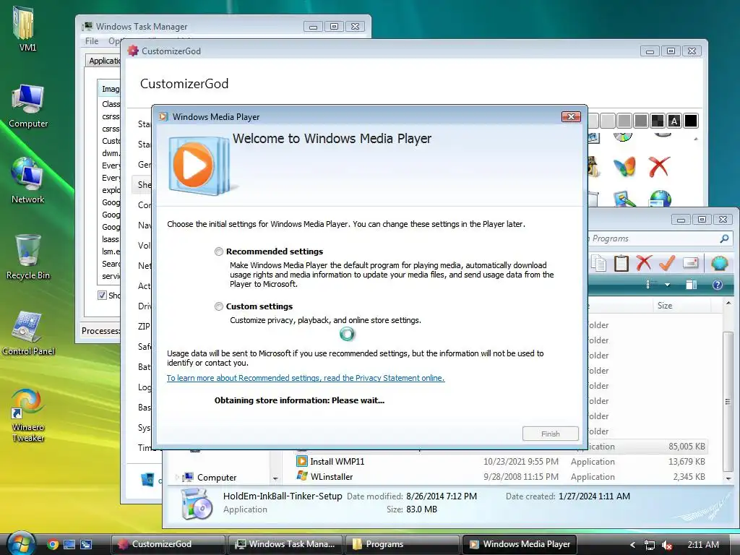Select the Recycle Bin on the desktop
This screenshot has width=740, height=555.
tap(28, 257)
